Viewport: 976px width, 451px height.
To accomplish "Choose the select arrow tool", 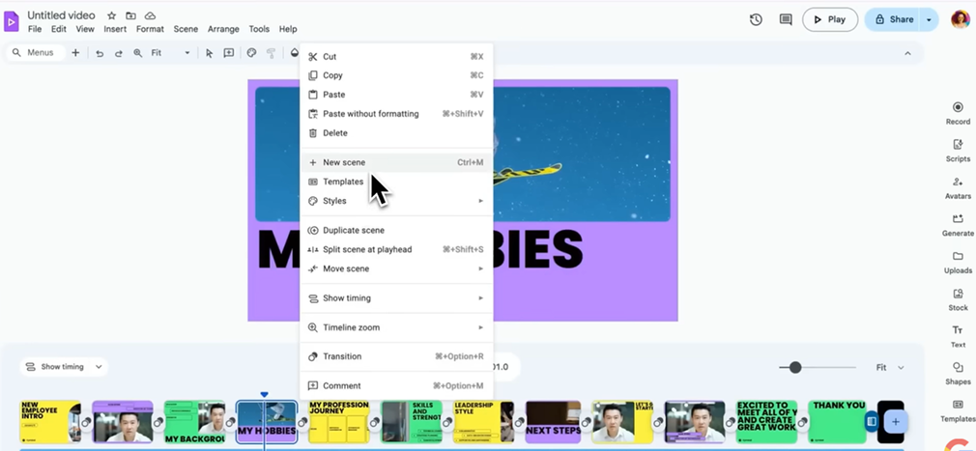I will pos(209,53).
